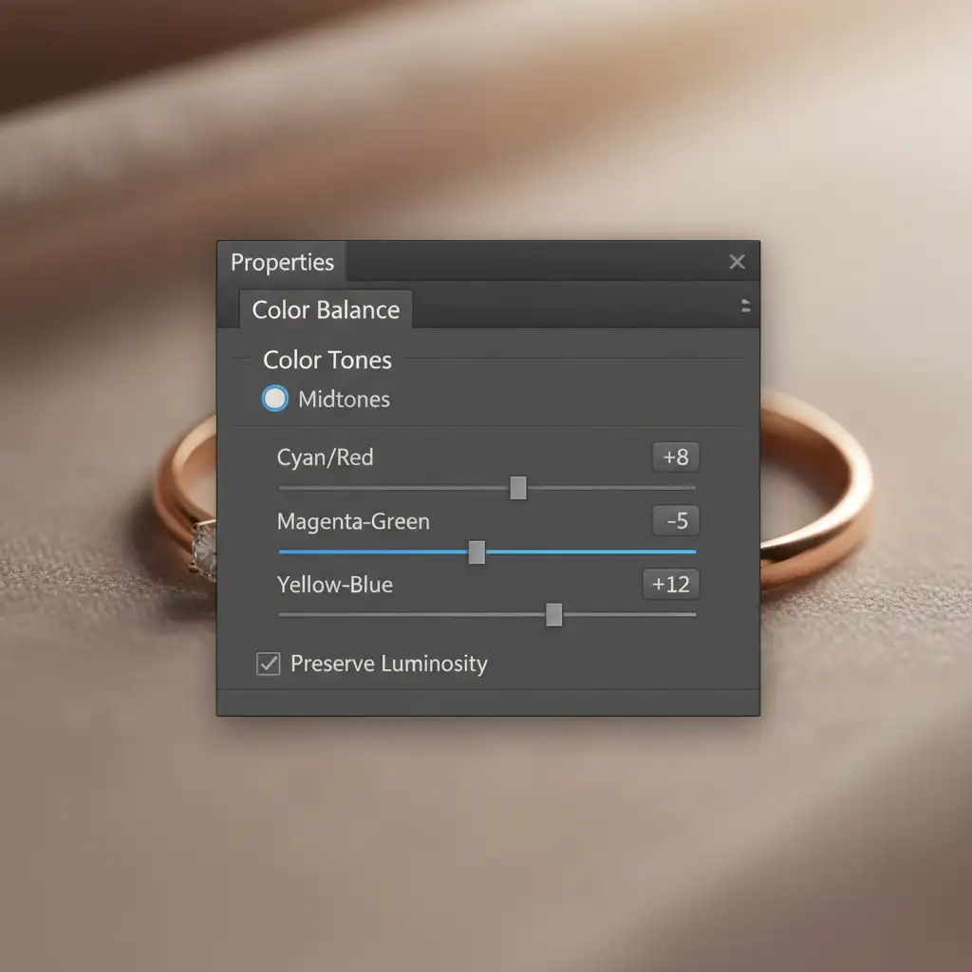Switch to the Properties tab

click(x=283, y=262)
